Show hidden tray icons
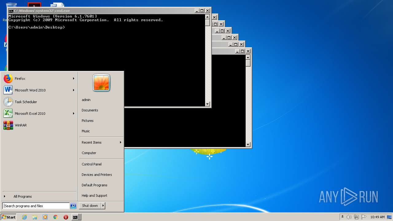The image size is (393, 221). 342,217
